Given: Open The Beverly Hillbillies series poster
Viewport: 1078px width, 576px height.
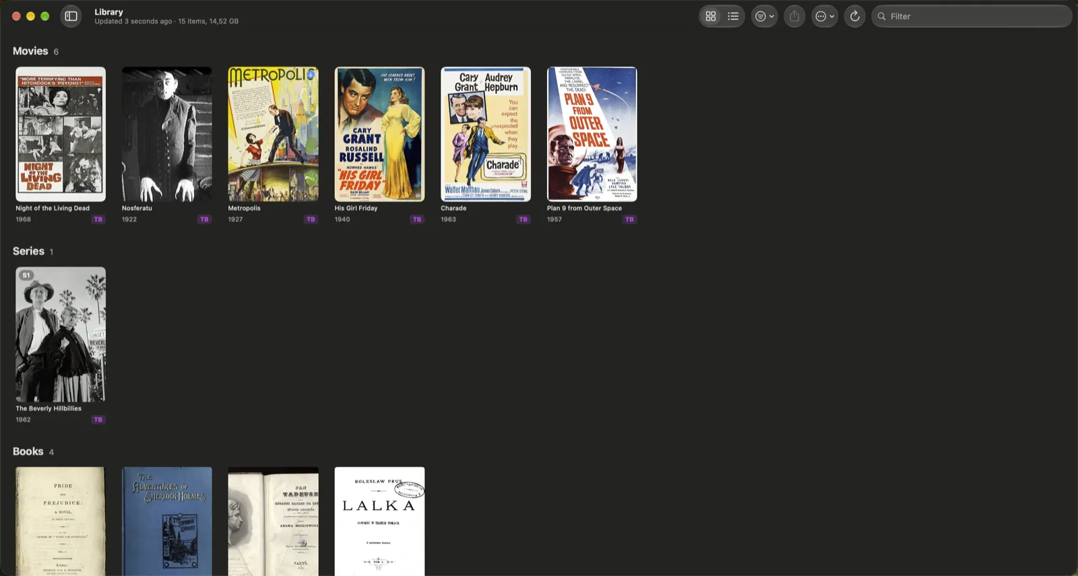Looking at the screenshot, I should click(x=61, y=334).
